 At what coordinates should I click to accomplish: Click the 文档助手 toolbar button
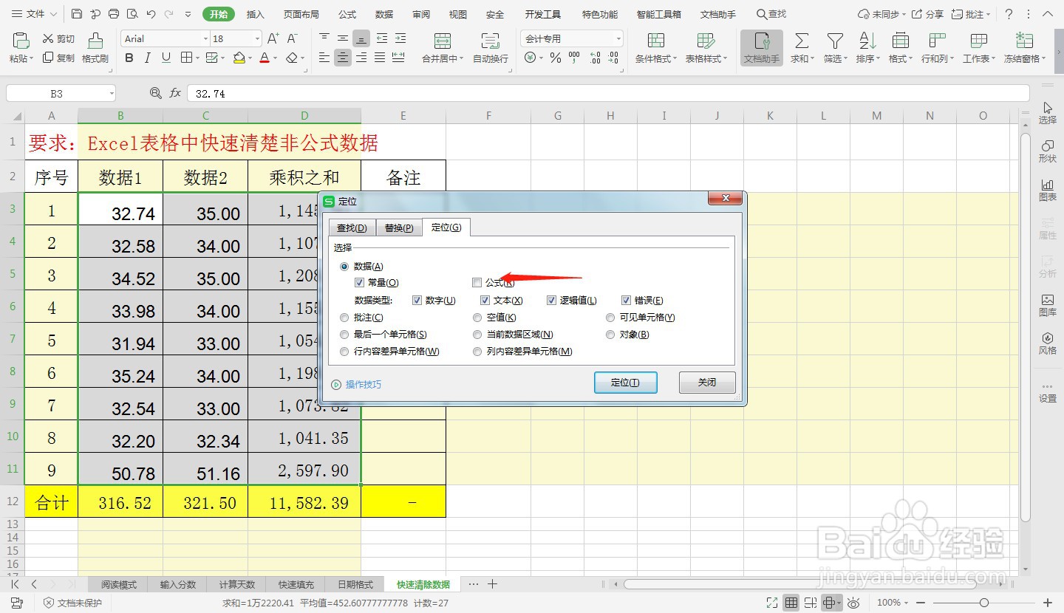(762, 48)
